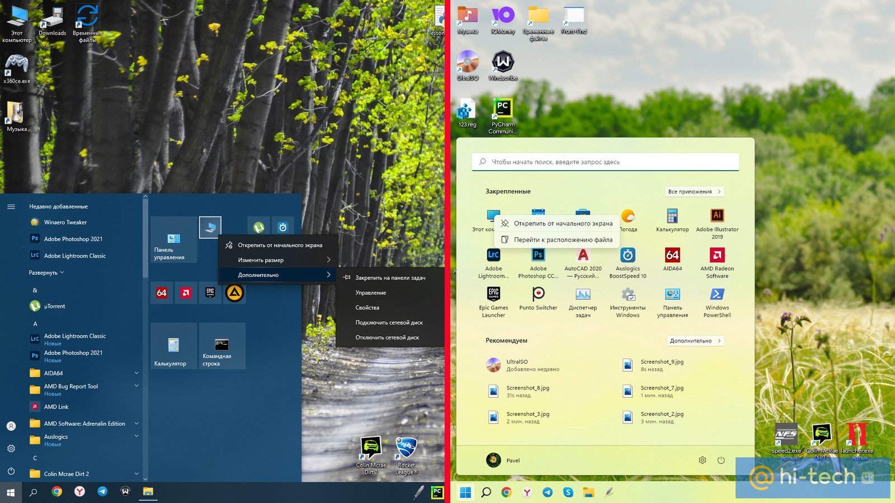Open the Command Prompt tile
Image resolution: width=895 pixels, height=503 pixels.
tap(222, 346)
